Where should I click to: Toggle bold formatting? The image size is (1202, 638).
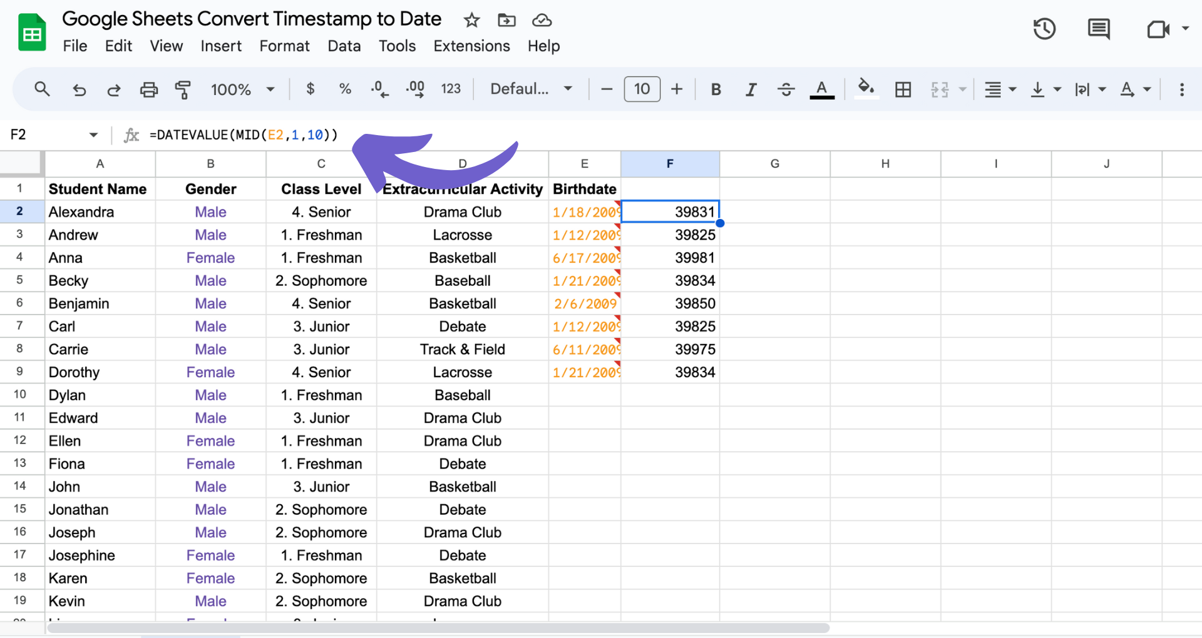tap(716, 89)
